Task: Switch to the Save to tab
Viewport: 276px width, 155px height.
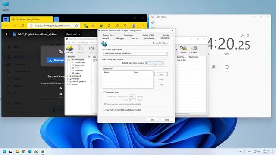Action: point(134,38)
